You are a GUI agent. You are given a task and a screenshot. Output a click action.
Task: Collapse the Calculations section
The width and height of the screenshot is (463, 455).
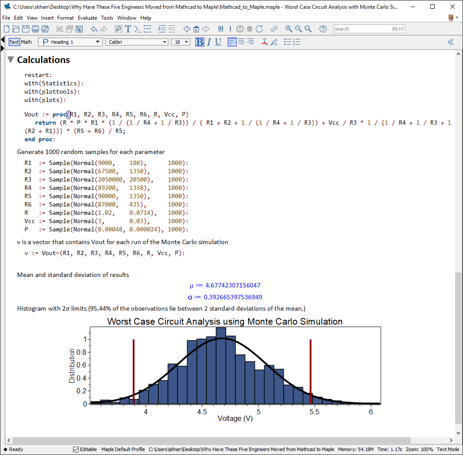(x=10, y=60)
